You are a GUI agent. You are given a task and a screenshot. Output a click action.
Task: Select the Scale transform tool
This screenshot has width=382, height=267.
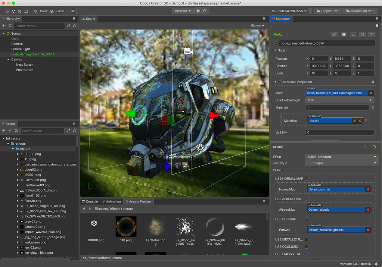(19, 11)
